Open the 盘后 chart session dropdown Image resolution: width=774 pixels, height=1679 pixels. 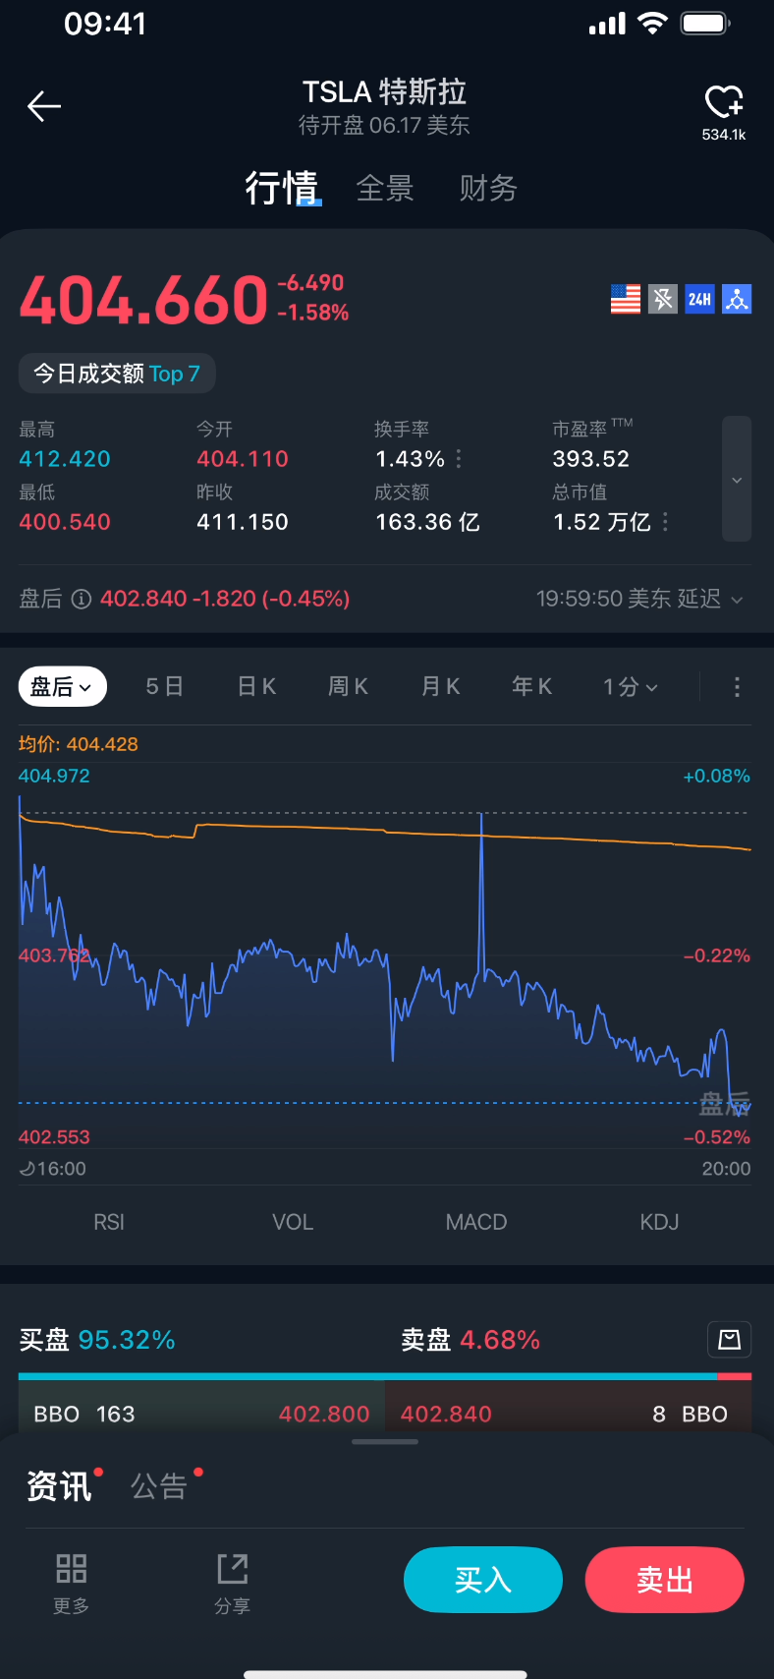[x=63, y=687]
